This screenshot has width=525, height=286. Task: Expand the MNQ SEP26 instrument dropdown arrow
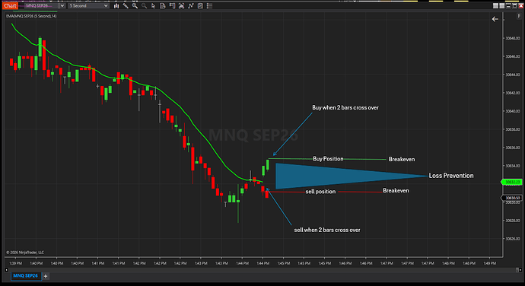coord(62,5)
